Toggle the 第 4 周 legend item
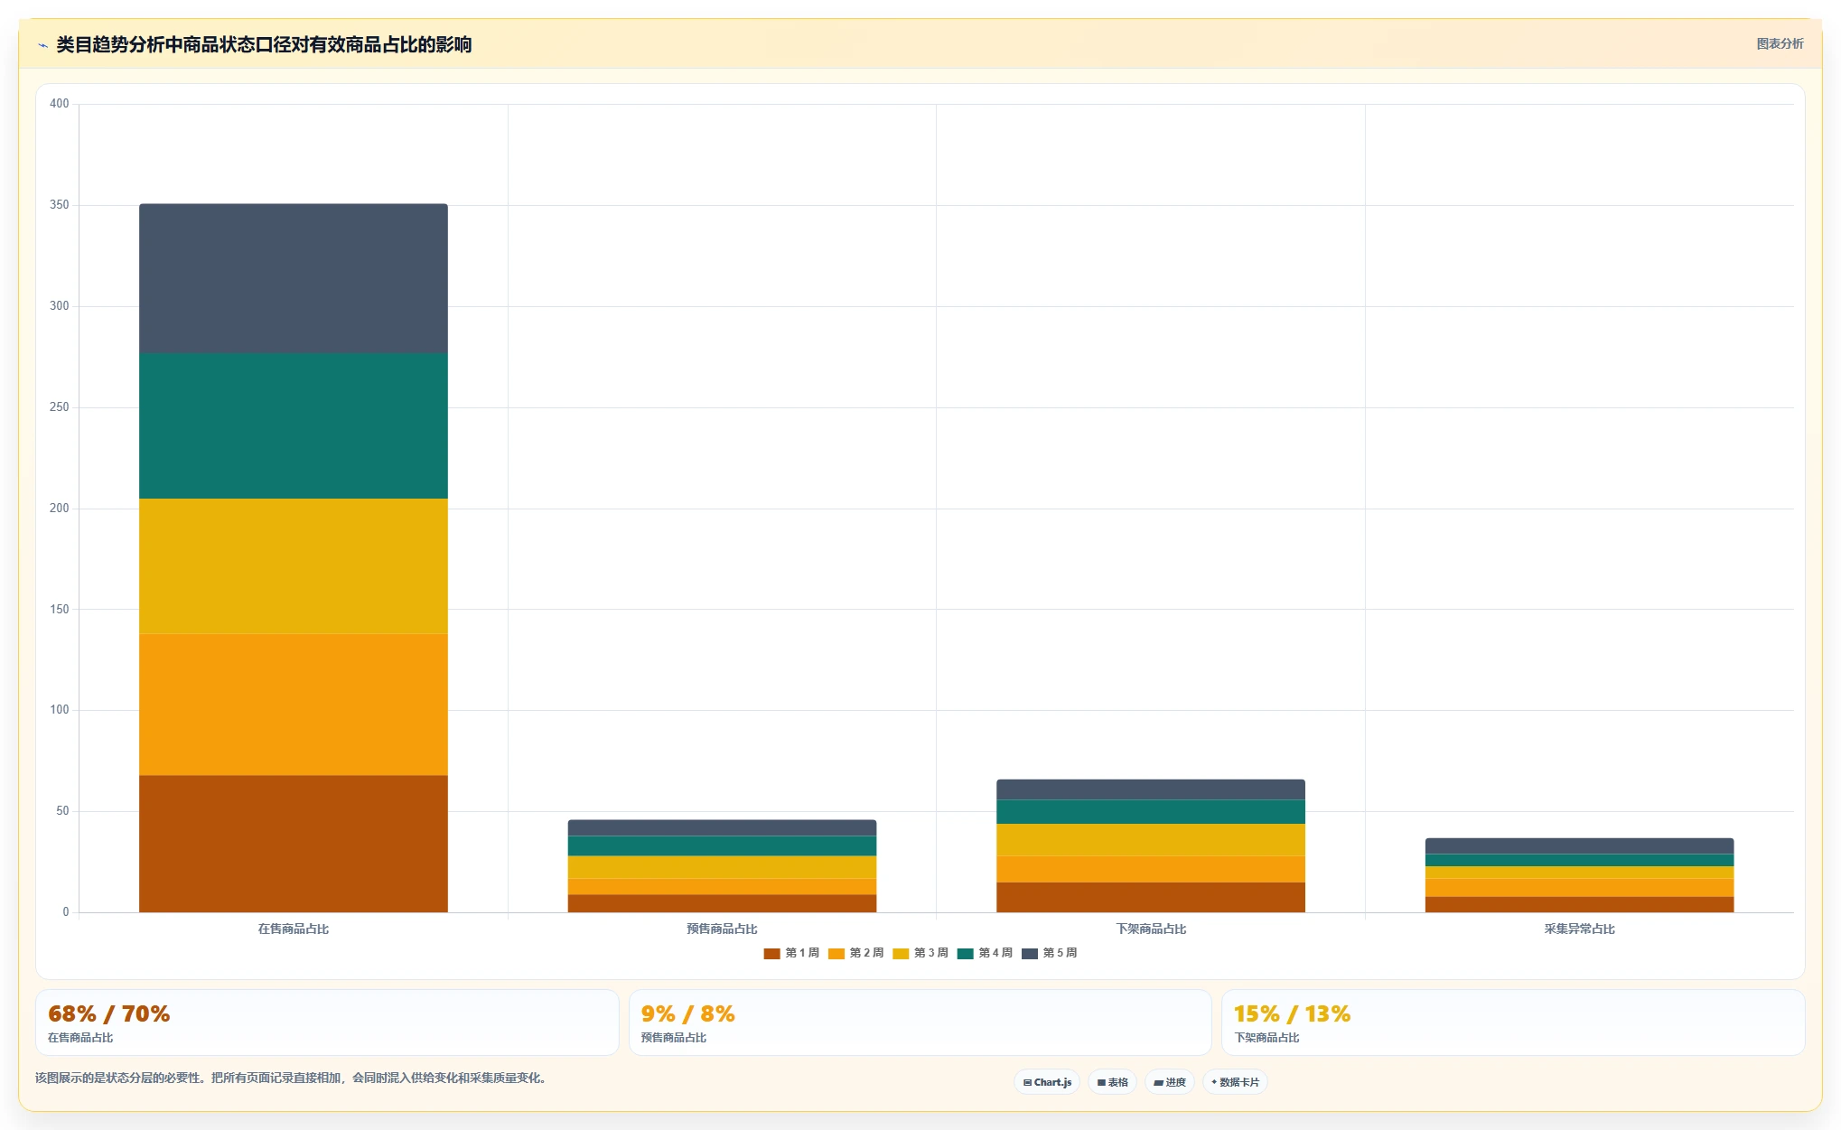 pos(985,953)
